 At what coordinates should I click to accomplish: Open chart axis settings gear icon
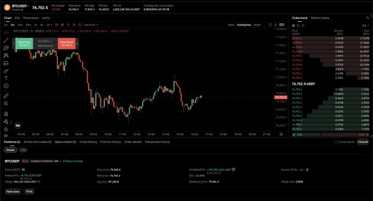click(x=281, y=134)
